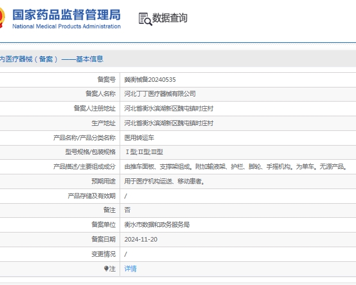Click the 医疗器械（备案）——基本信息 header
Screen dimensions: 356x285
point(51,59)
